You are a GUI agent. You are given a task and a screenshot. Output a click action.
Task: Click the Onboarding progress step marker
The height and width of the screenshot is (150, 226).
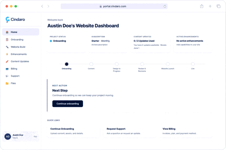pos(67,64)
